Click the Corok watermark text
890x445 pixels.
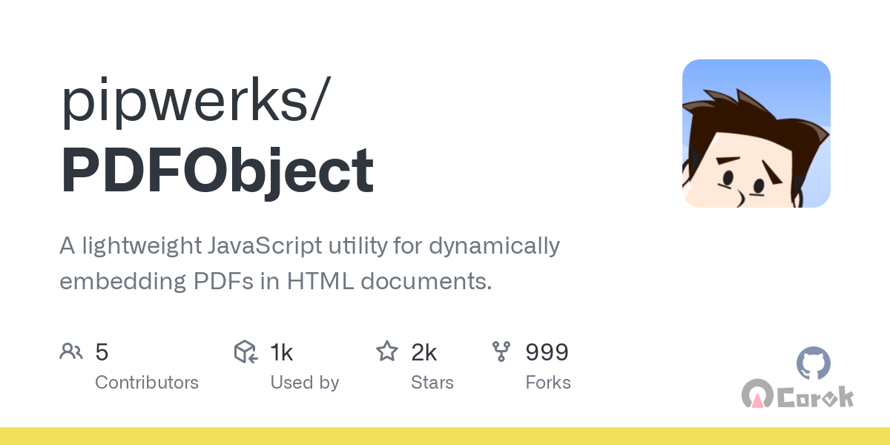point(816,397)
